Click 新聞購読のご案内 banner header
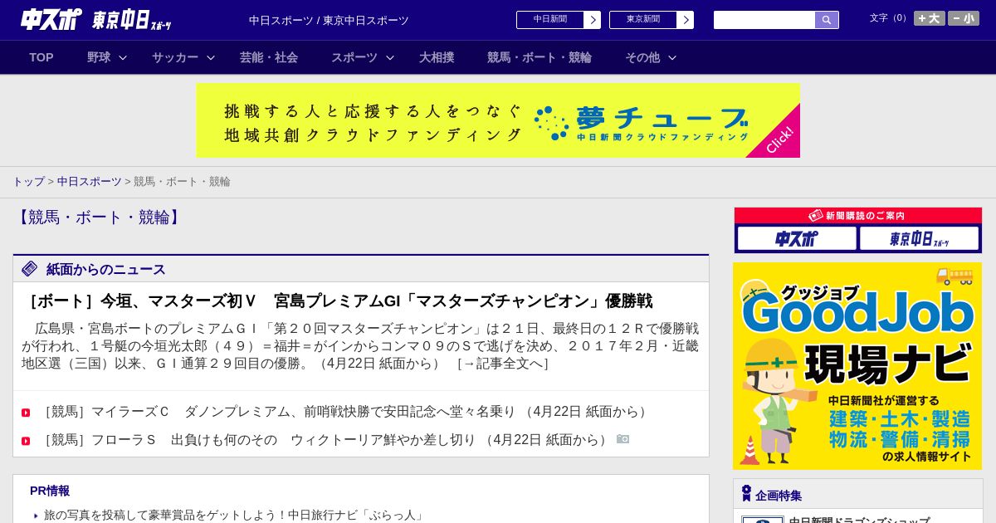Image resolution: width=996 pixels, height=523 pixels. point(858,215)
